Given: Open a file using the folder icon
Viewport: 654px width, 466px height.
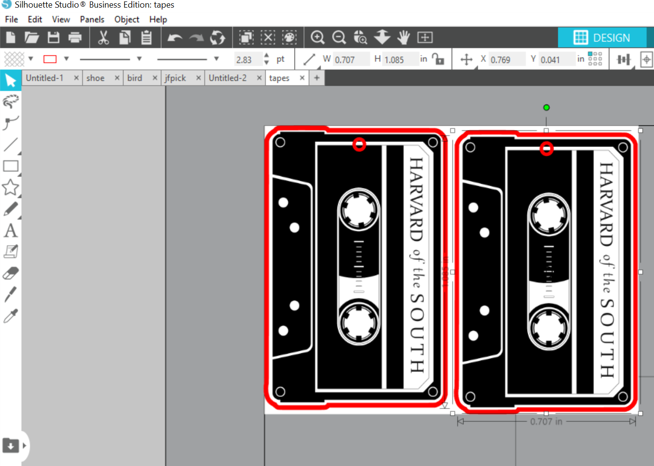Looking at the screenshot, I should [32, 37].
